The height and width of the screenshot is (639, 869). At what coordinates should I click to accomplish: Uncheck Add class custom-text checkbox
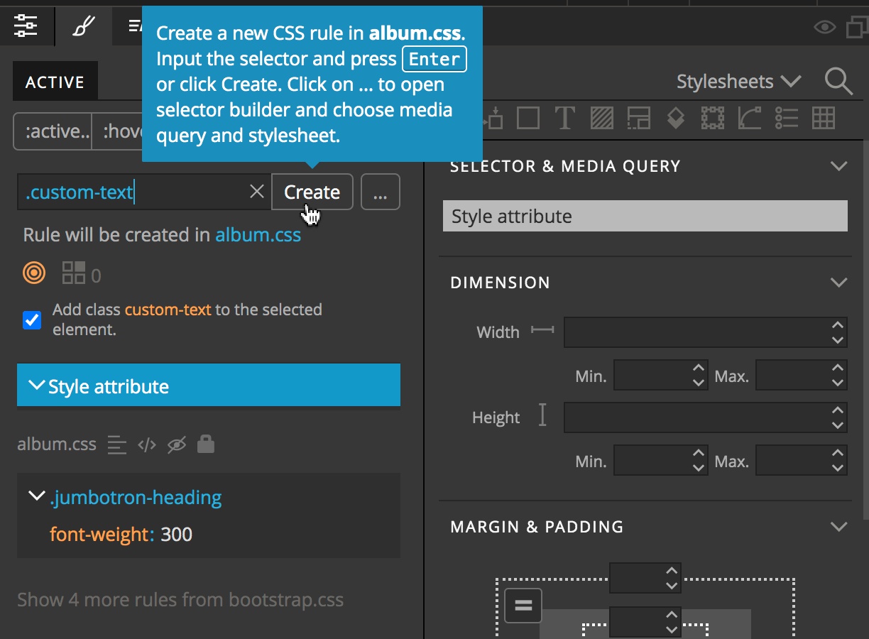(x=32, y=320)
